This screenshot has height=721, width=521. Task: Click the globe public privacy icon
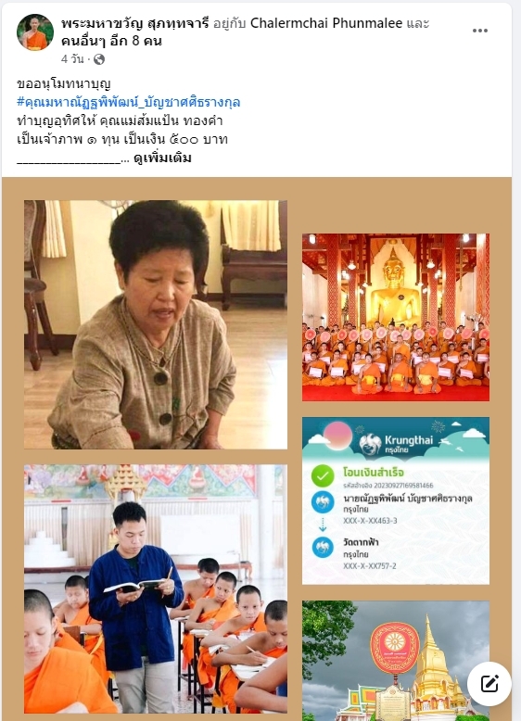(x=99, y=59)
